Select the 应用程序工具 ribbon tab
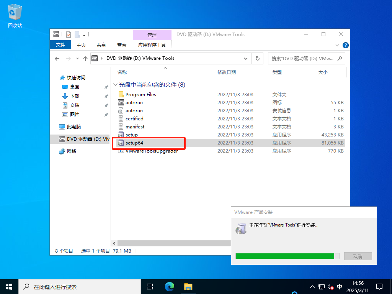 coord(152,45)
